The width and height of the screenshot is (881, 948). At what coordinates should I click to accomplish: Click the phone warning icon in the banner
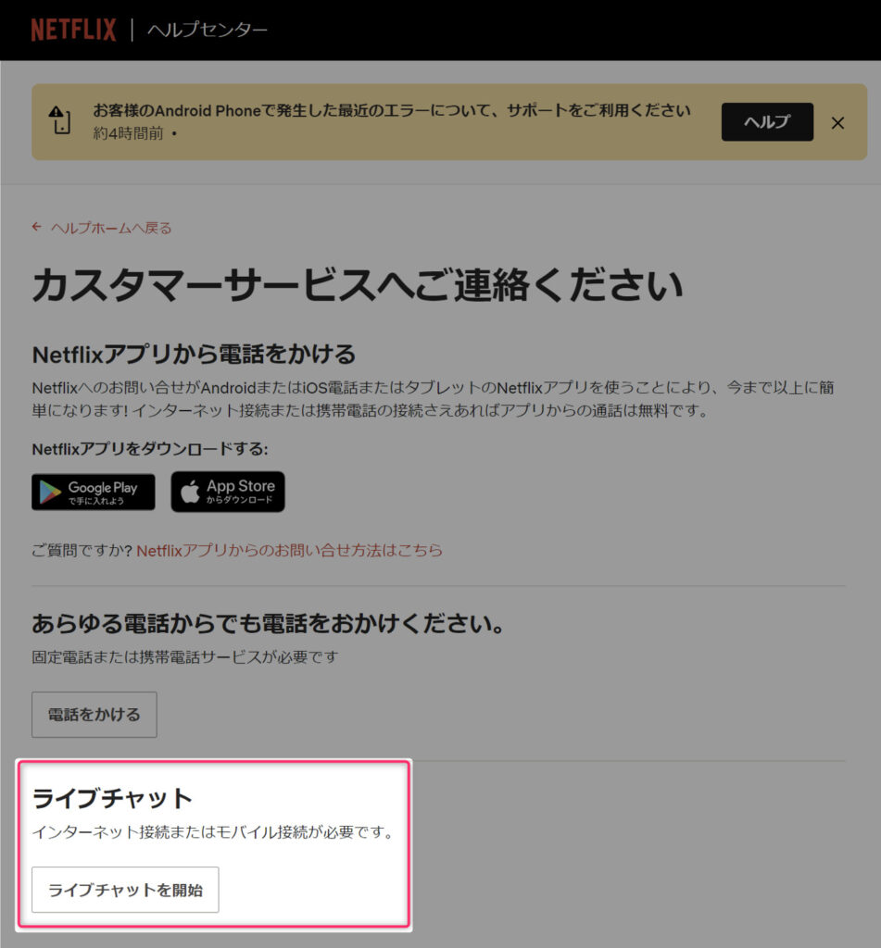tap(60, 119)
